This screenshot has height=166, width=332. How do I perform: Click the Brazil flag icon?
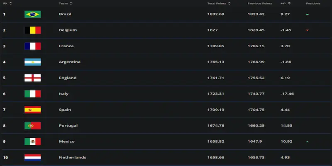[32, 14]
